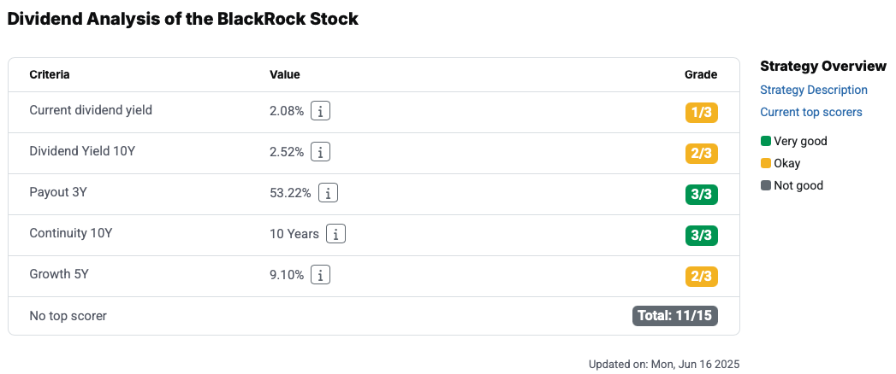
Task: Click the No top scorer text
Action: 68,316
